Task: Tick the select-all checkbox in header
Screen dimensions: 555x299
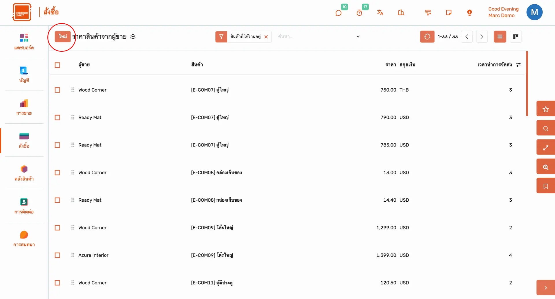Action: [58, 65]
